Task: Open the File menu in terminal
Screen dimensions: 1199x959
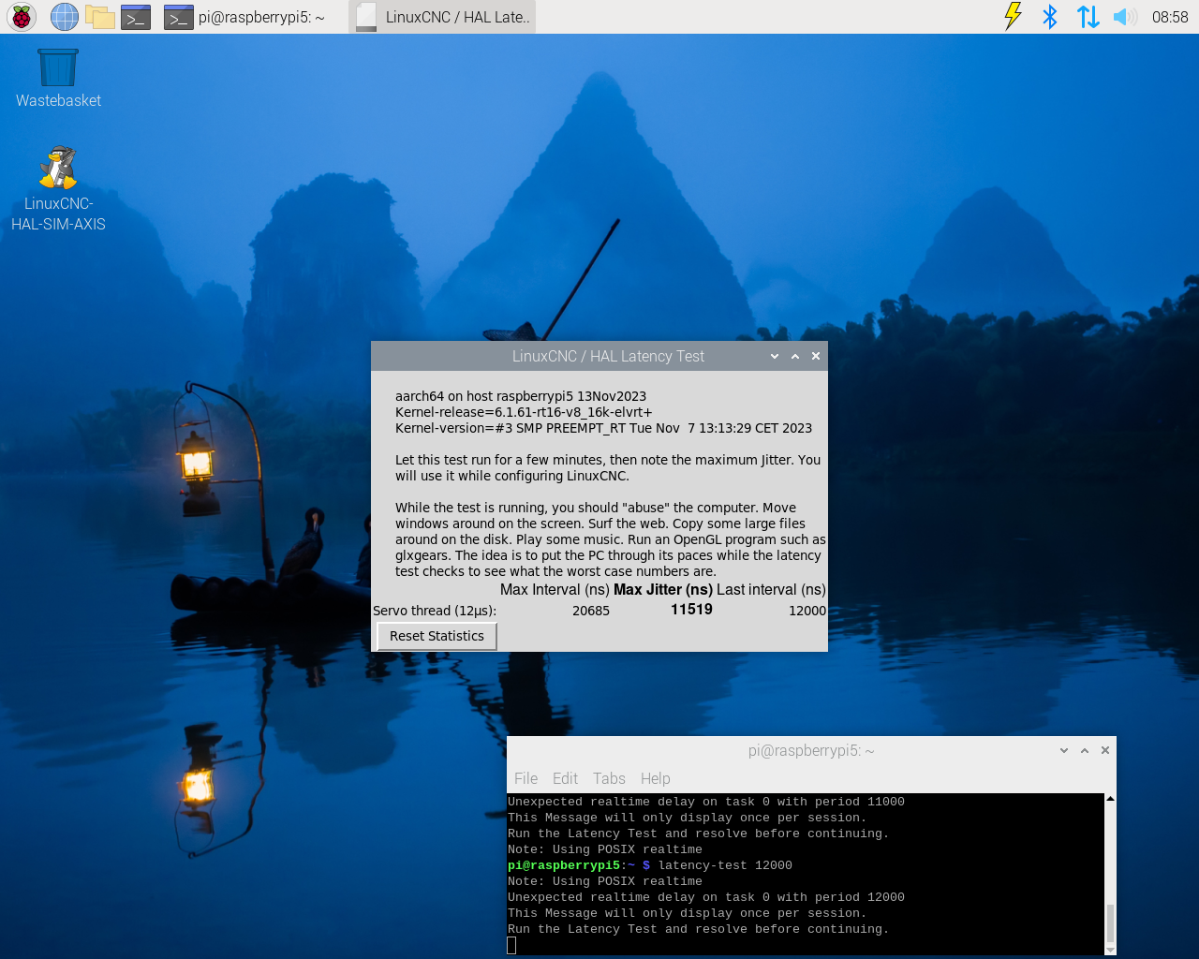Action: pyautogui.click(x=525, y=778)
